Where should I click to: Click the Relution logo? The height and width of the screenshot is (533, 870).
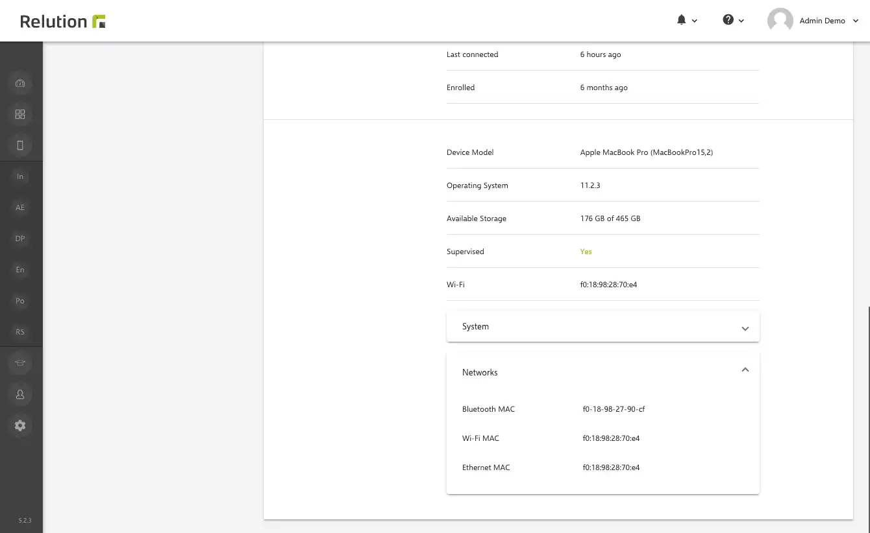[x=63, y=21]
